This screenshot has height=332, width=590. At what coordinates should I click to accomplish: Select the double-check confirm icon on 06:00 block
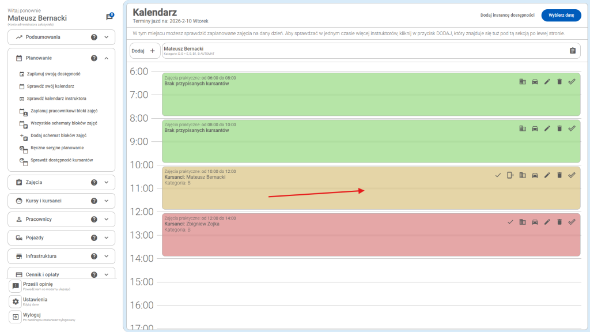coord(572,81)
